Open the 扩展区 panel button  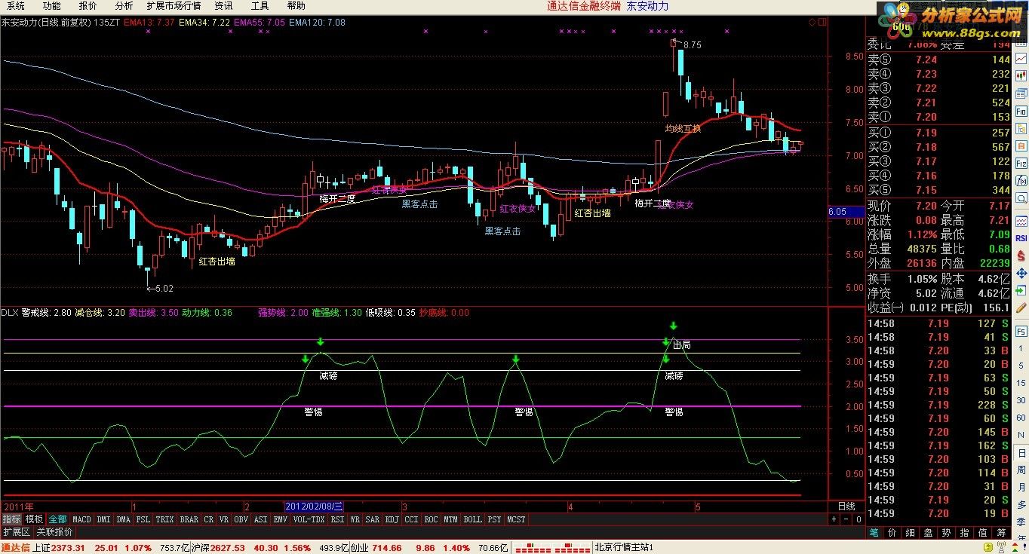coord(17,531)
